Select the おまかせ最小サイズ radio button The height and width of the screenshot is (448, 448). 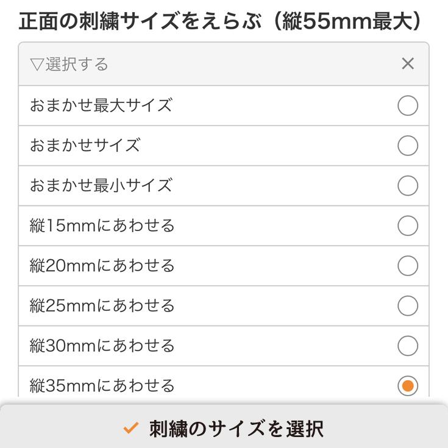pos(408,185)
